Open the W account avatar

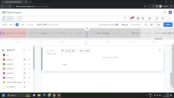coord(170,13)
